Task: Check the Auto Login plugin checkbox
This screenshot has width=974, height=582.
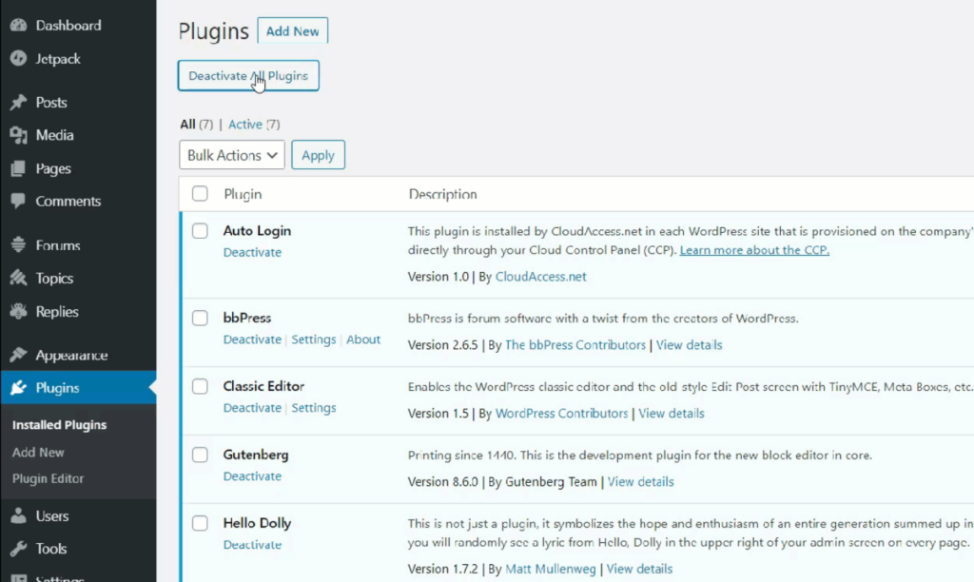Action: point(200,231)
